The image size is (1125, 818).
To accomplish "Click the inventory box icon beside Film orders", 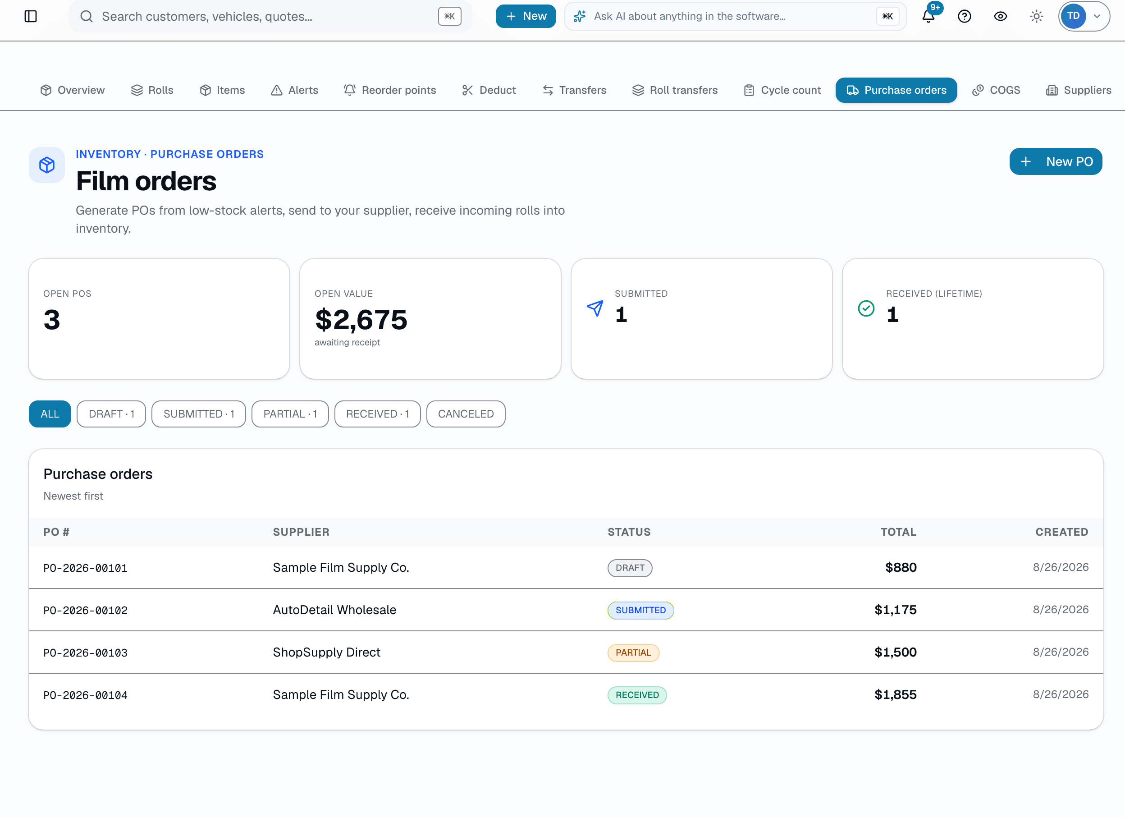I will 46,165.
